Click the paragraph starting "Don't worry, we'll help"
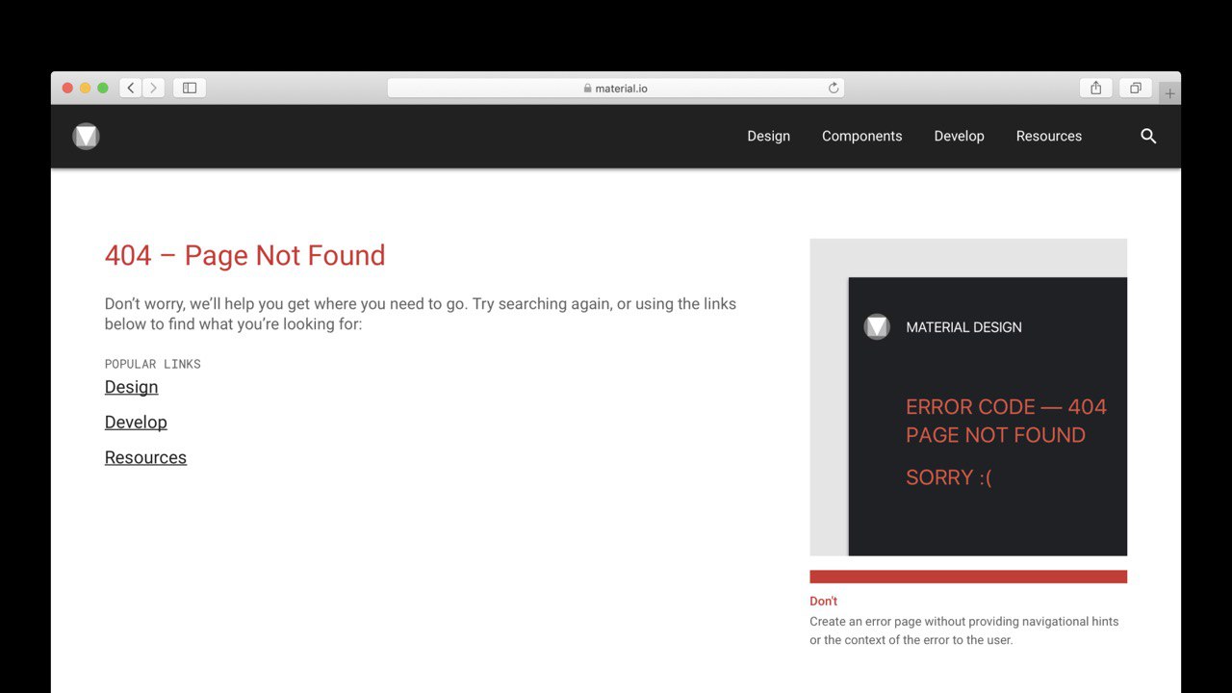 (x=421, y=314)
